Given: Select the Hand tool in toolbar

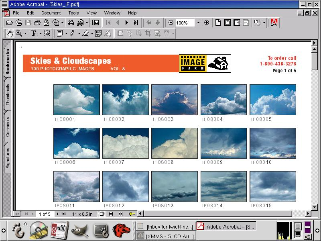Looking at the screenshot, I should 10,33.
